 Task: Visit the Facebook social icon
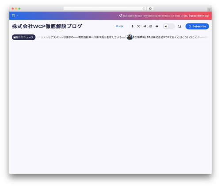pos(132,27)
